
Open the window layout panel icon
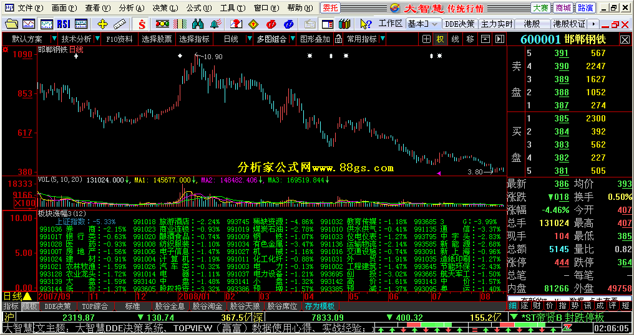click(328, 24)
